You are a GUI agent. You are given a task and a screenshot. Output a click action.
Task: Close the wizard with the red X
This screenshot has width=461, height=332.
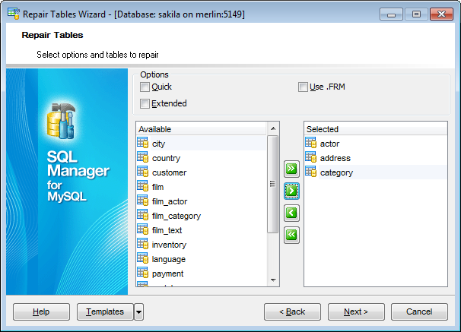(x=441, y=14)
